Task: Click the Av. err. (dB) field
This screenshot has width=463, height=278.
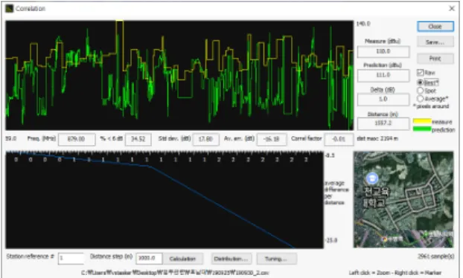Action: click(x=272, y=139)
